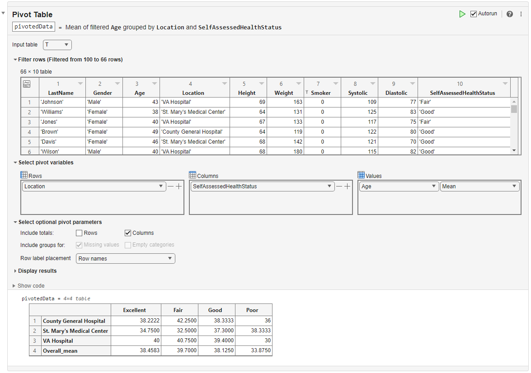The height and width of the screenshot is (373, 531).
Task: Enable include totals for Rows
Action: [x=79, y=233]
